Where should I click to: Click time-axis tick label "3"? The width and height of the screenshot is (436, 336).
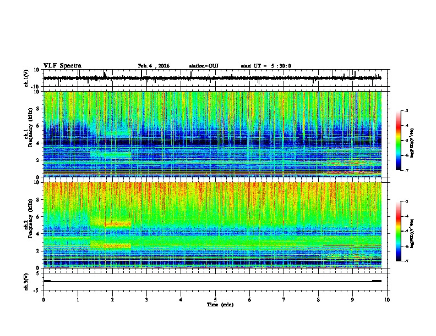click(146, 300)
